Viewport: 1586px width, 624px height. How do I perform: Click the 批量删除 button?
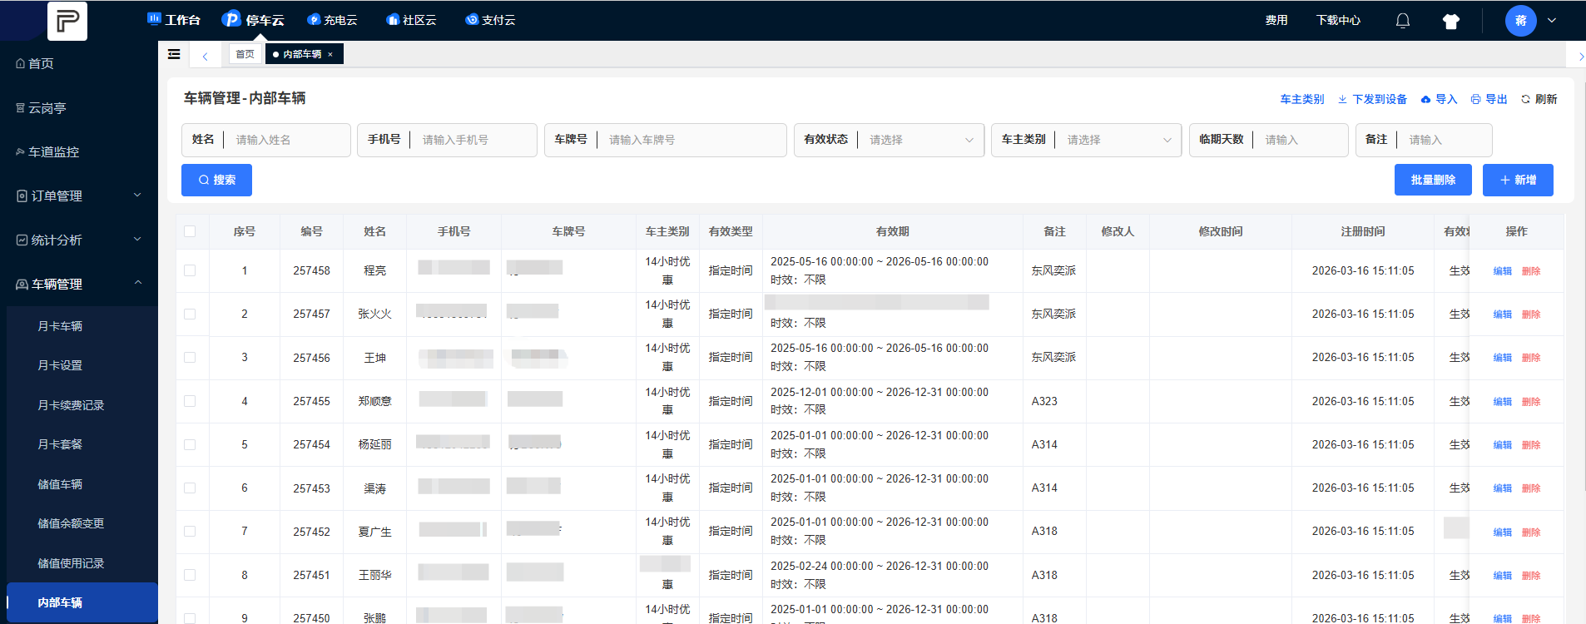pos(1433,180)
